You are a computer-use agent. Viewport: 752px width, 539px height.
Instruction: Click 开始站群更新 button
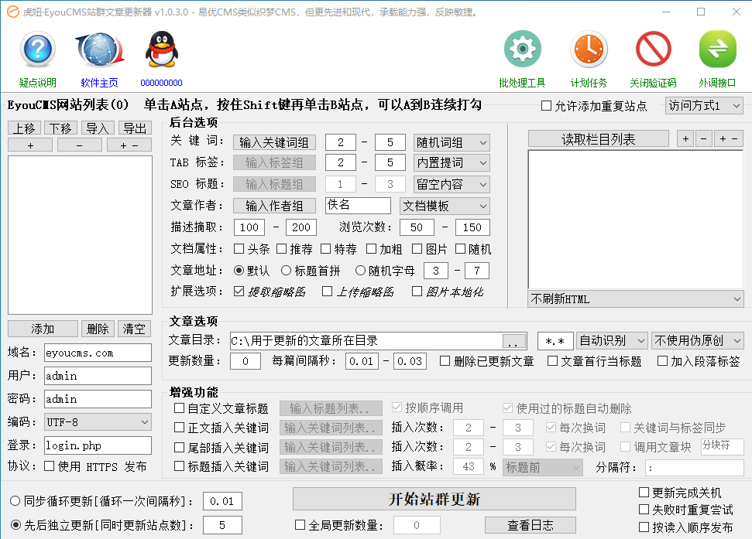click(434, 500)
